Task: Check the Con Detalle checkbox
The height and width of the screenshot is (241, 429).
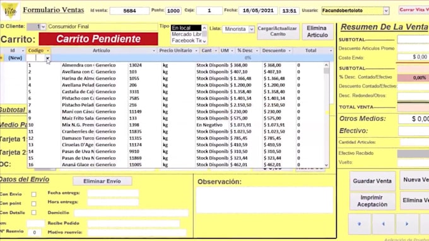Action: tap(33, 213)
